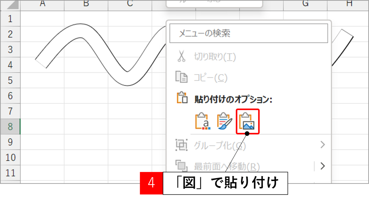Select the highlighted row 8 header
Screen dimensions: 369x200
pos(10,127)
